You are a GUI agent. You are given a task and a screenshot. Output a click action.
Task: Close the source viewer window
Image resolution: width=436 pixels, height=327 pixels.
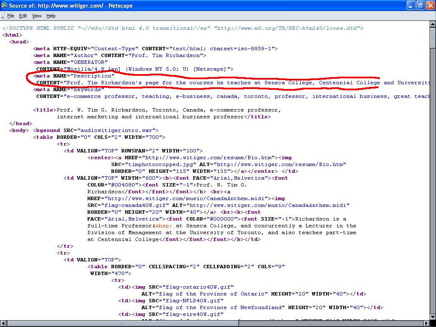tap(430, 5)
